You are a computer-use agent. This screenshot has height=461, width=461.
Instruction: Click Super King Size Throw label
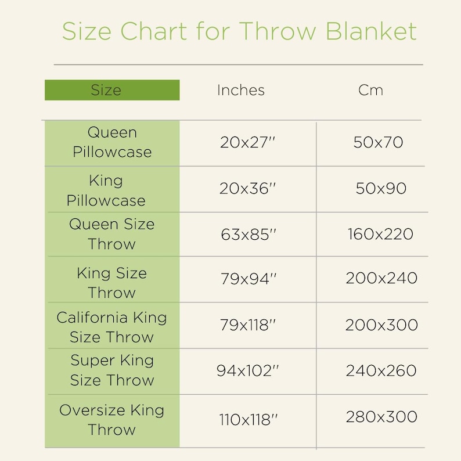click(112, 370)
